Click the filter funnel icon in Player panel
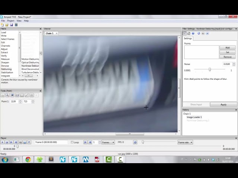Image resolution: width=238 pixels, height=178 pixels. (x=29, y=142)
